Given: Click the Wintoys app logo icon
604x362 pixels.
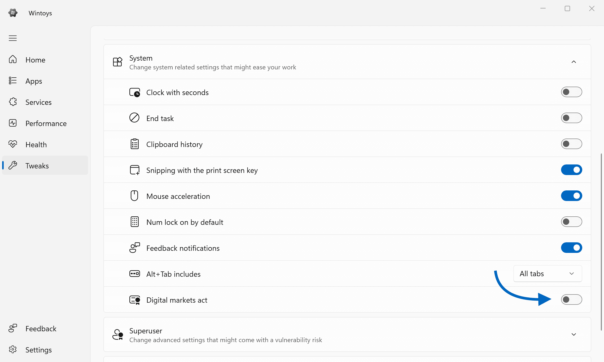Looking at the screenshot, I should (13, 13).
